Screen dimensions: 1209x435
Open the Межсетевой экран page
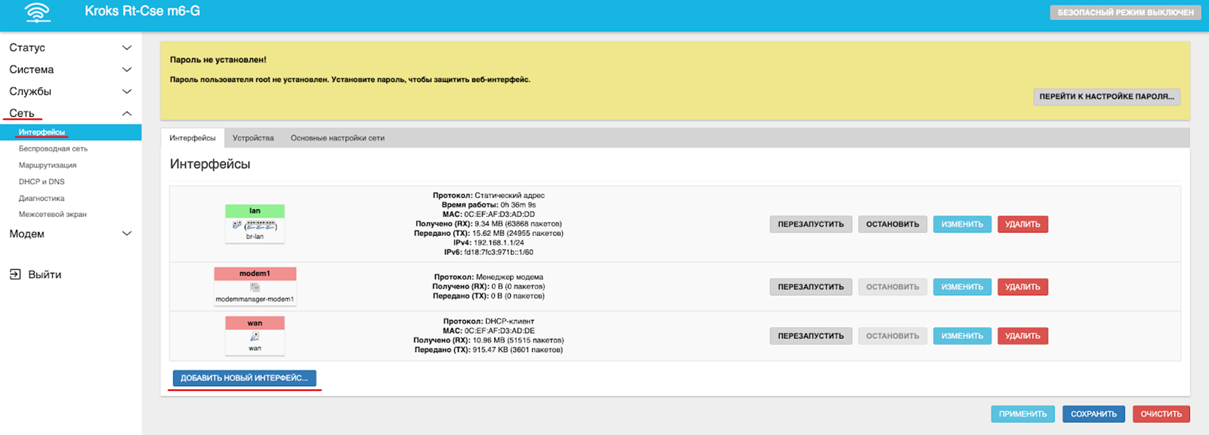(x=52, y=214)
